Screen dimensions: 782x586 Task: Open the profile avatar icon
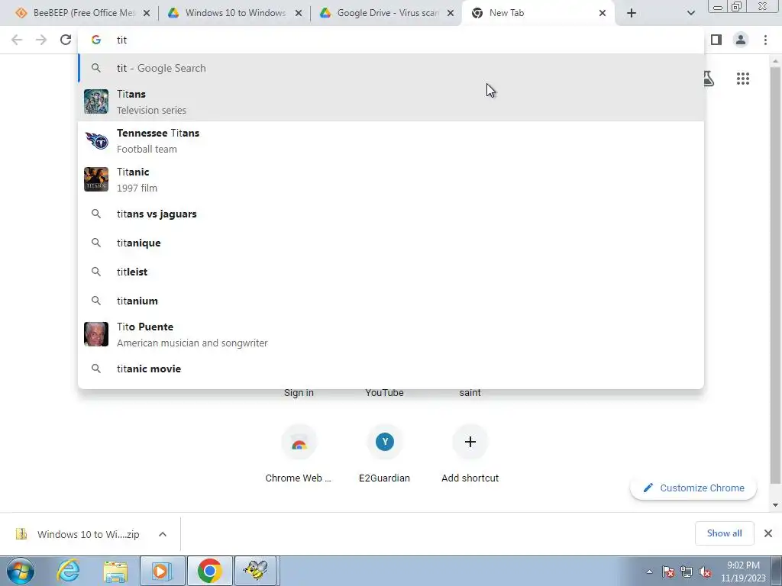741,40
